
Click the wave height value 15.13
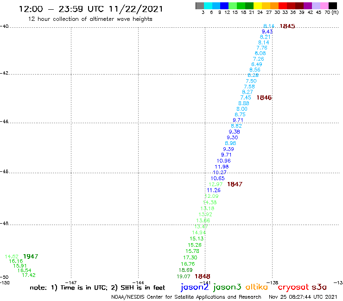pos(197,238)
